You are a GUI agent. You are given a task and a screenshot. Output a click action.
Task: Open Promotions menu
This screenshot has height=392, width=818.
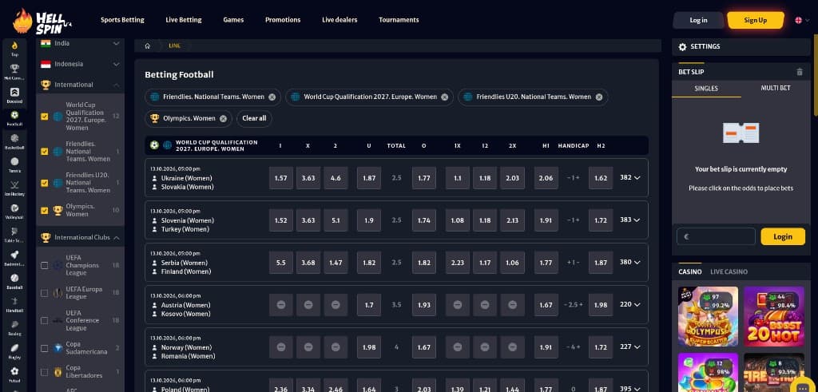coord(283,20)
